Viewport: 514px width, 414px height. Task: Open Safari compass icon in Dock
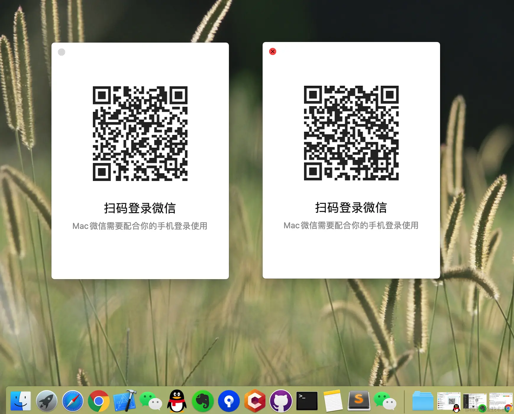(73, 401)
